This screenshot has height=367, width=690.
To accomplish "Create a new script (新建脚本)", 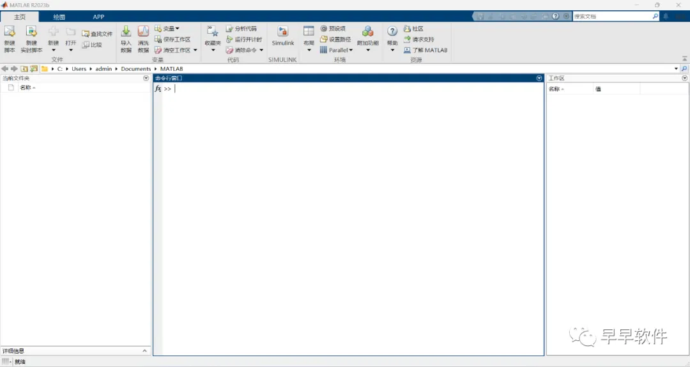I will click(9, 39).
